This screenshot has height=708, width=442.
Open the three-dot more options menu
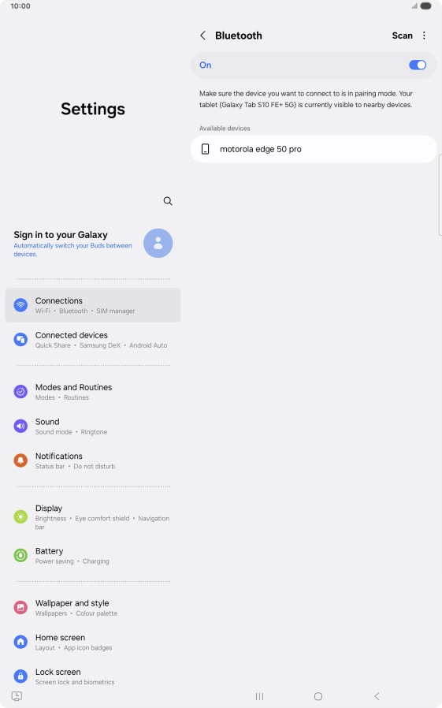click(424, 35)
